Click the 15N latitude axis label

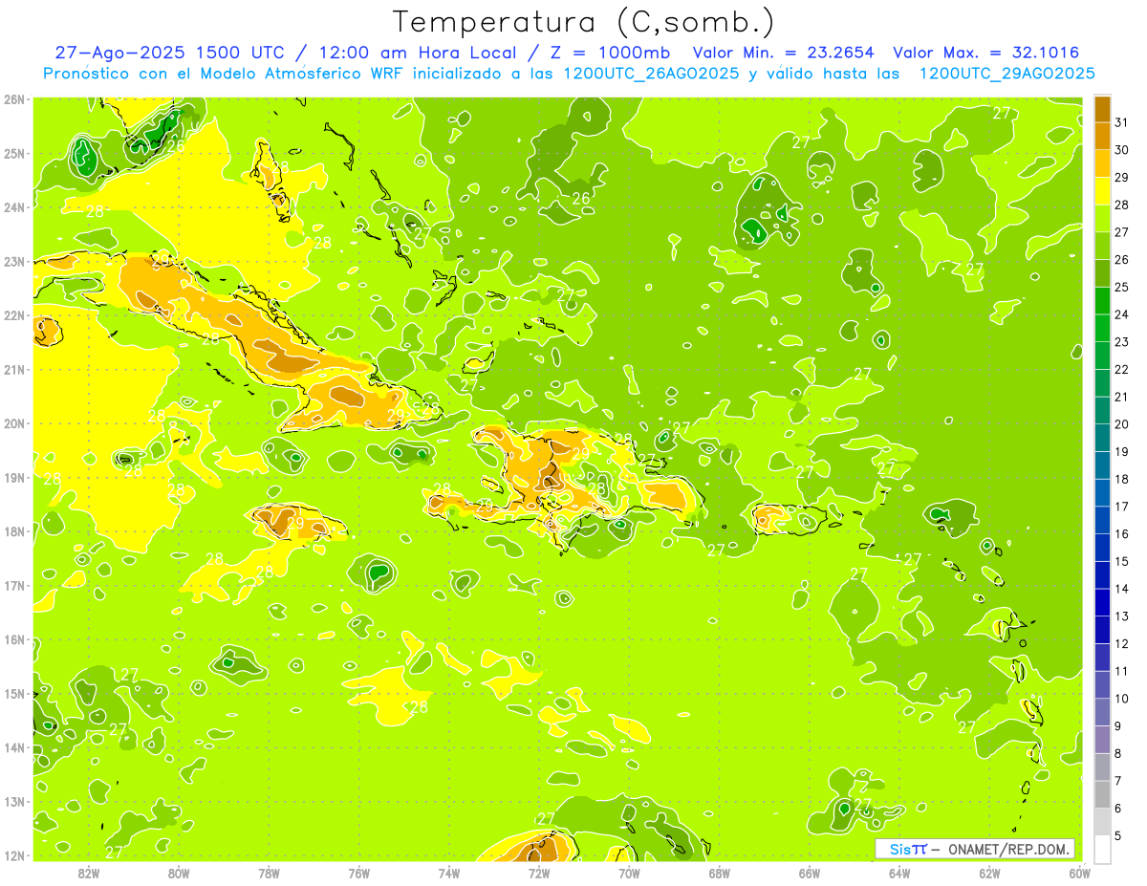[x=14, y=693]
